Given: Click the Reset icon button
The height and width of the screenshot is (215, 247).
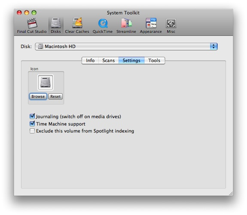Looking at the screenshot, I should point(55,96).
